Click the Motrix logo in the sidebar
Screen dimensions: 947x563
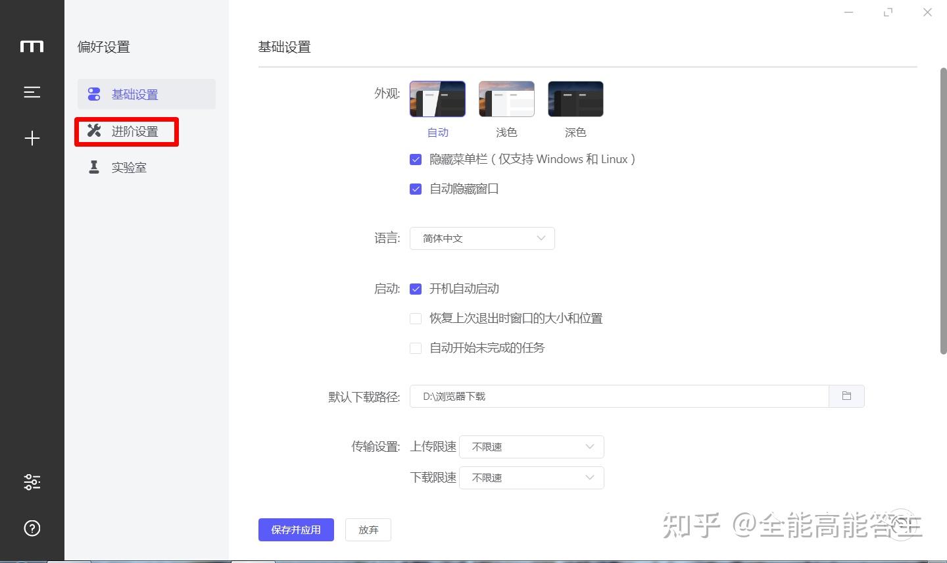pos(32,46)
